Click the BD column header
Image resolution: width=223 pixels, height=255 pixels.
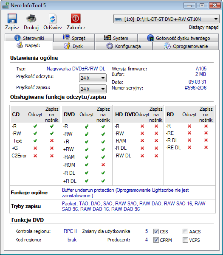click(170, 115)
